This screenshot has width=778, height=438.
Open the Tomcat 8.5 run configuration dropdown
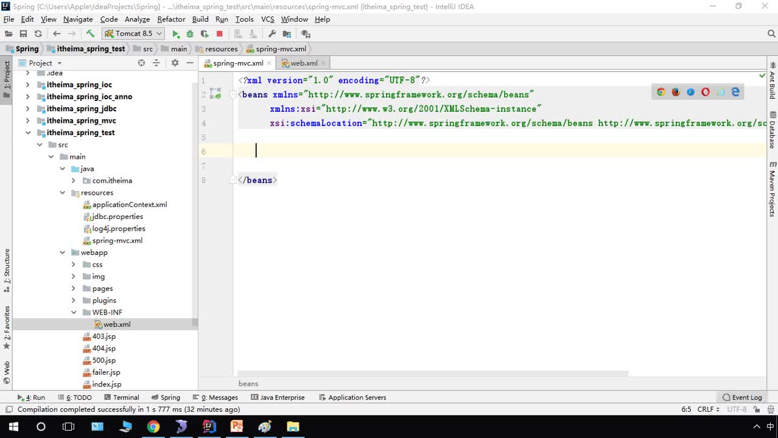tap(133, 34)
